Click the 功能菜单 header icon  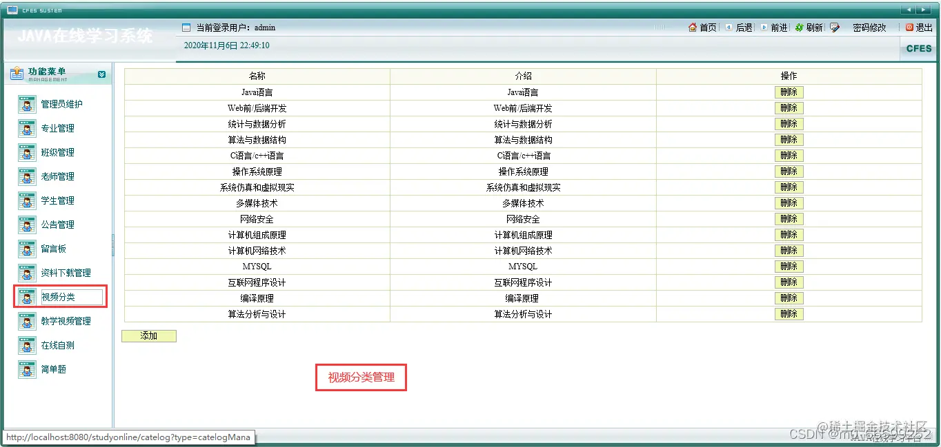pyautogui.click(x=17, y=74)
